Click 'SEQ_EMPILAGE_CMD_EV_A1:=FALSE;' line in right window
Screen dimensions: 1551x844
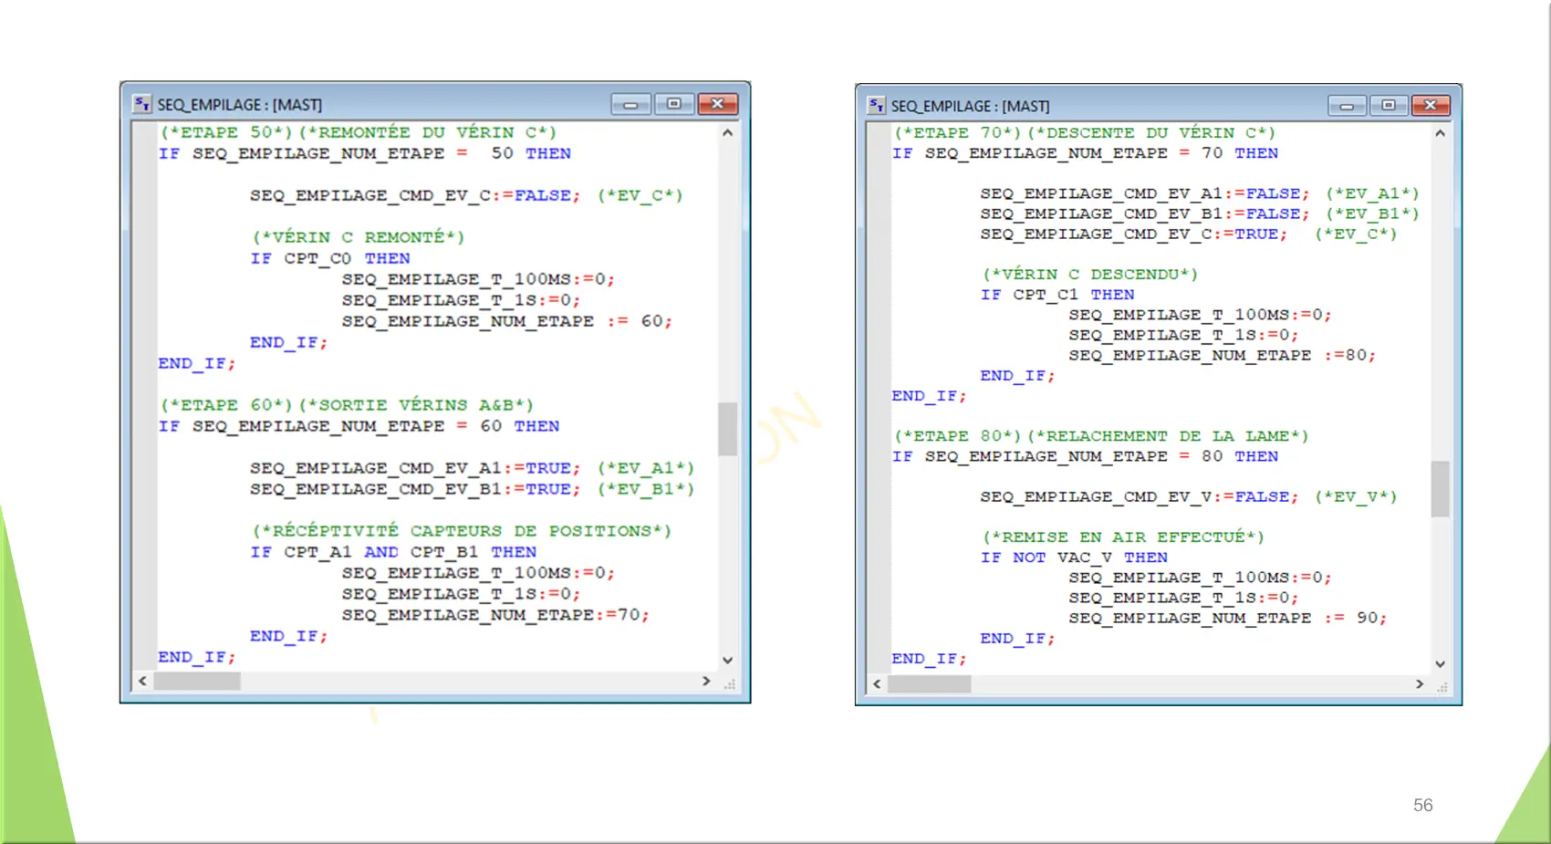(x=1145, y=193)
